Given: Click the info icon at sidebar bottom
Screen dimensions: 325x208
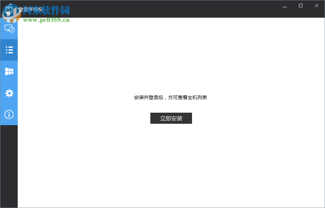Looking at the screenshot, I should (9, 114).
